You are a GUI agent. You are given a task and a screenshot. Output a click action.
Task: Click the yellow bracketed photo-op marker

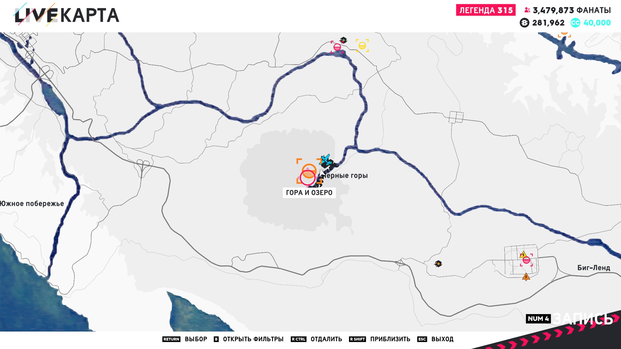(x=362, y=46)
